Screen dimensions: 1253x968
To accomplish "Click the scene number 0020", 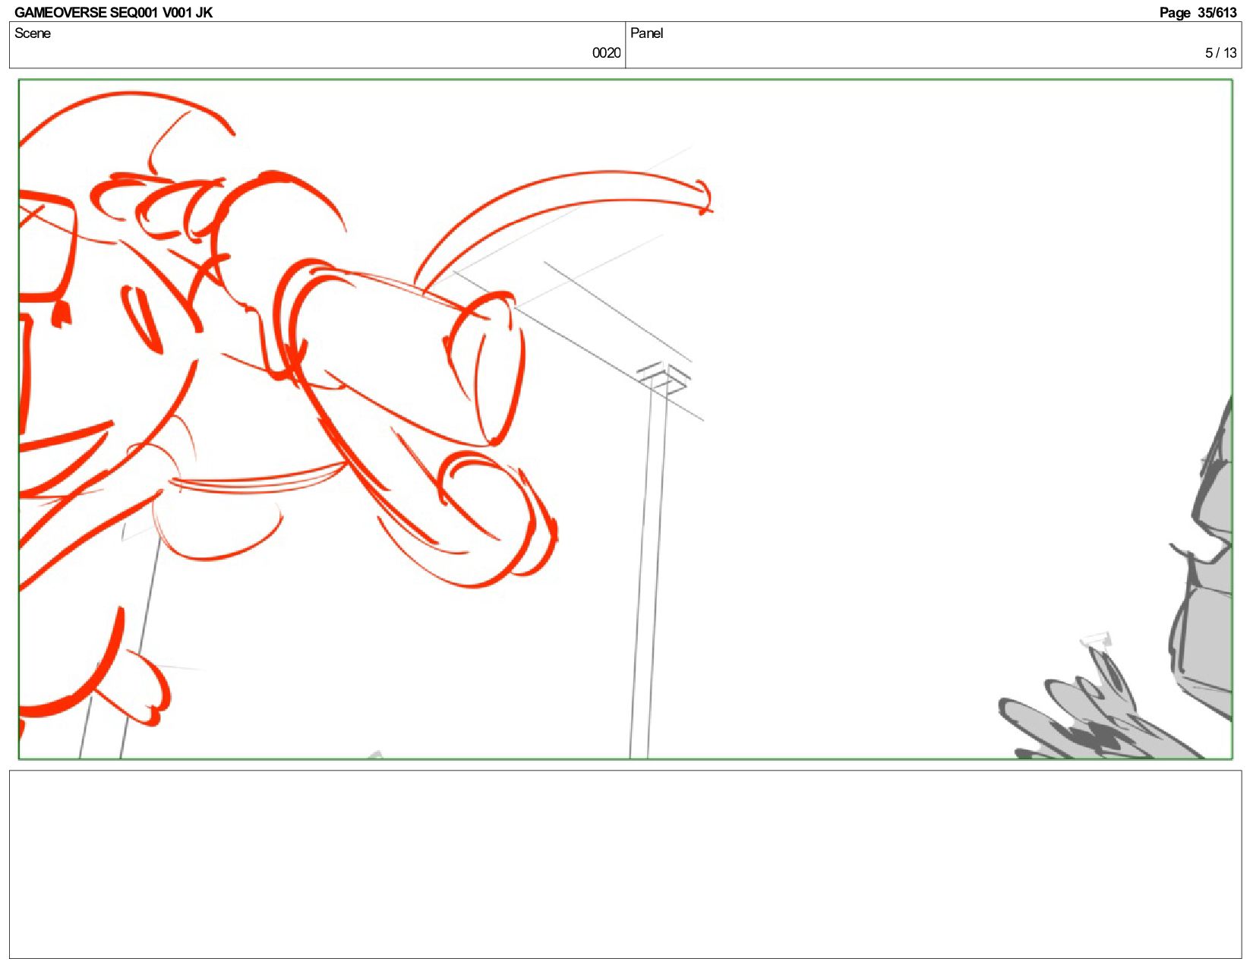I will pos(606,53).
